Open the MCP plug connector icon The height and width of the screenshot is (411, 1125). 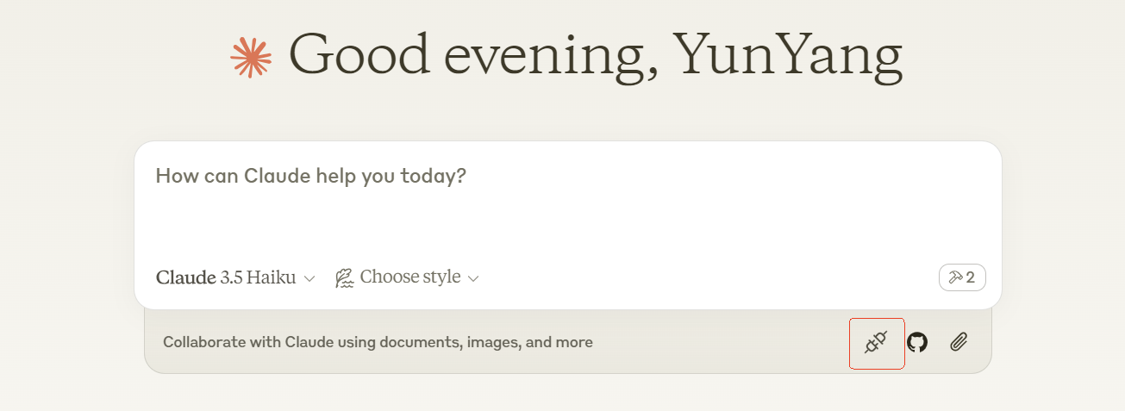876,343
